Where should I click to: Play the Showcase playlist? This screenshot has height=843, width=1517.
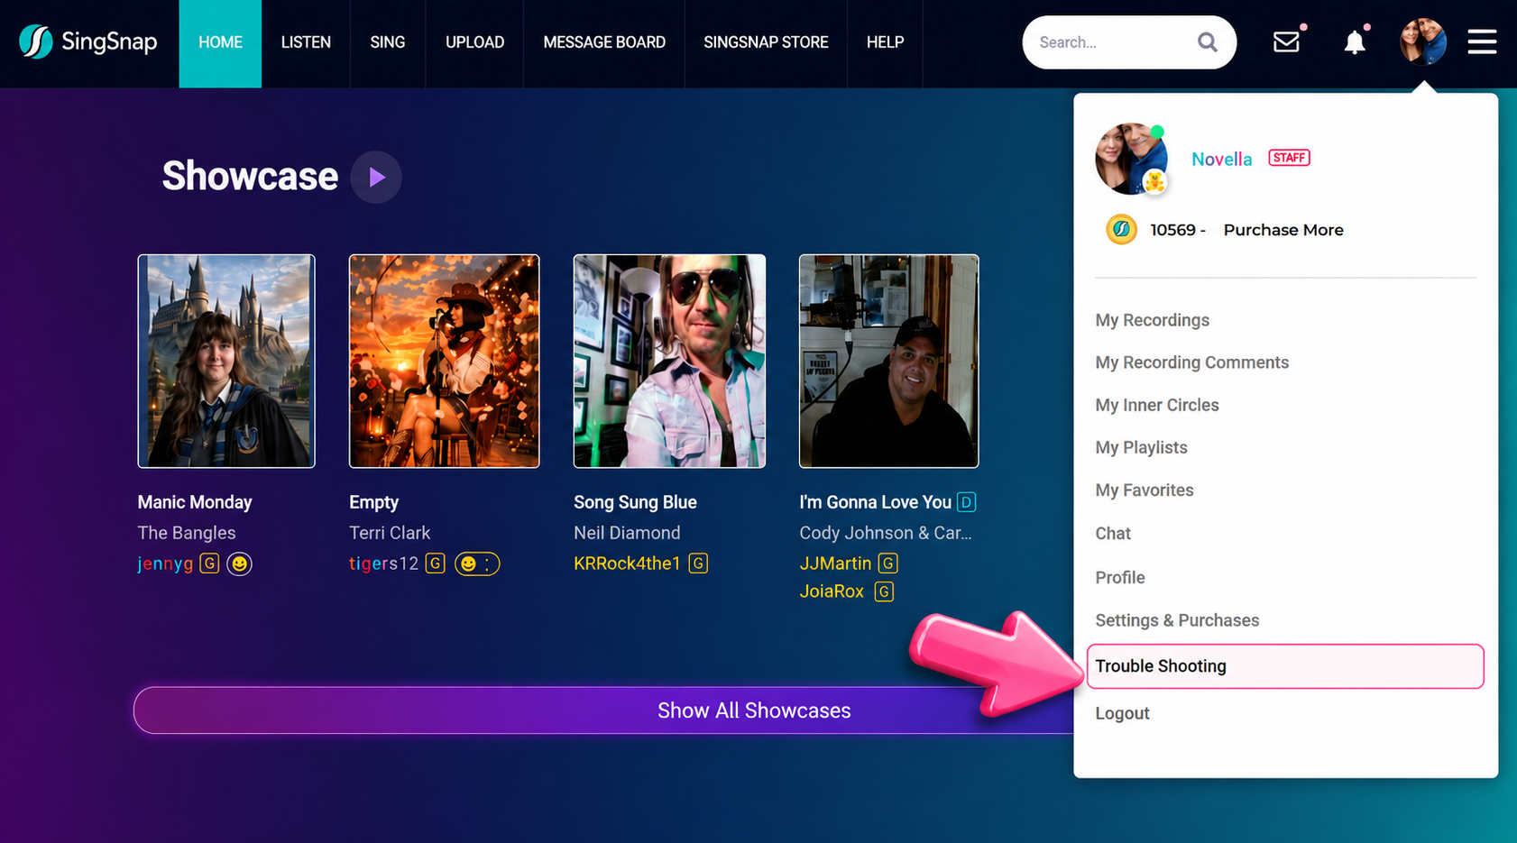coord(376,177)
